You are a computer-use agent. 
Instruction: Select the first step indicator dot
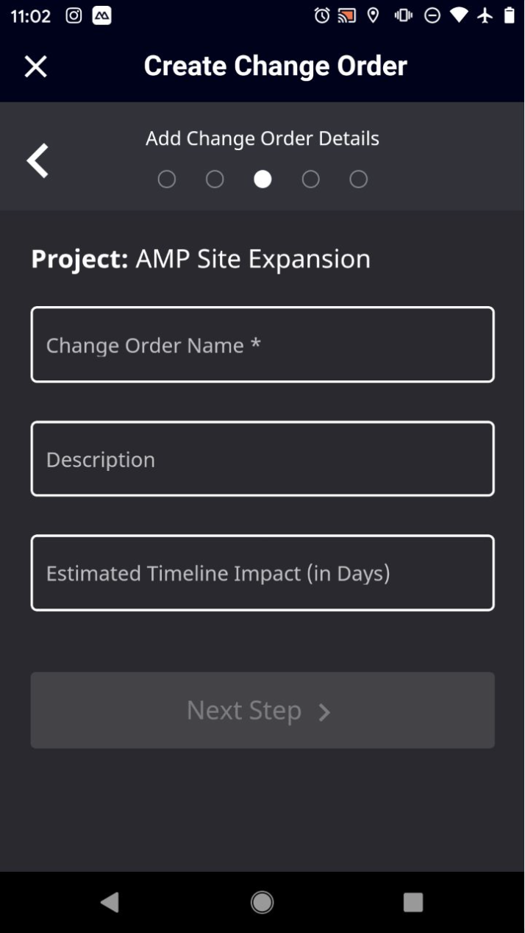(x=167, y=180)
